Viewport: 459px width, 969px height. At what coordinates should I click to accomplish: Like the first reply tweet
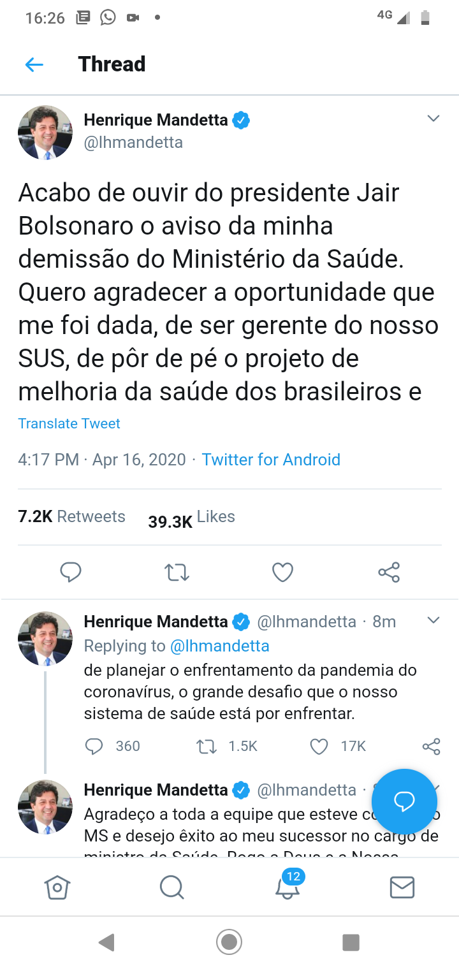(x=318, y=746)
